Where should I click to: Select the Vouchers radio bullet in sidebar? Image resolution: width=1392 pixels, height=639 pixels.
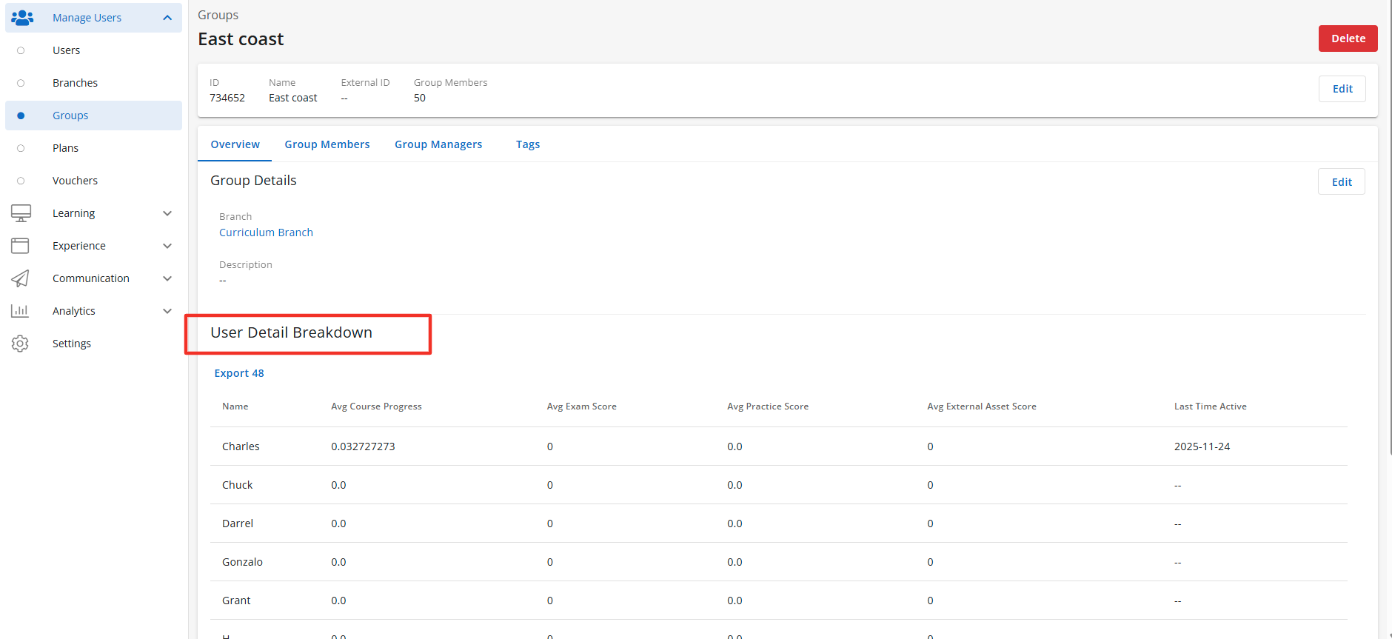tap(21, 181)
